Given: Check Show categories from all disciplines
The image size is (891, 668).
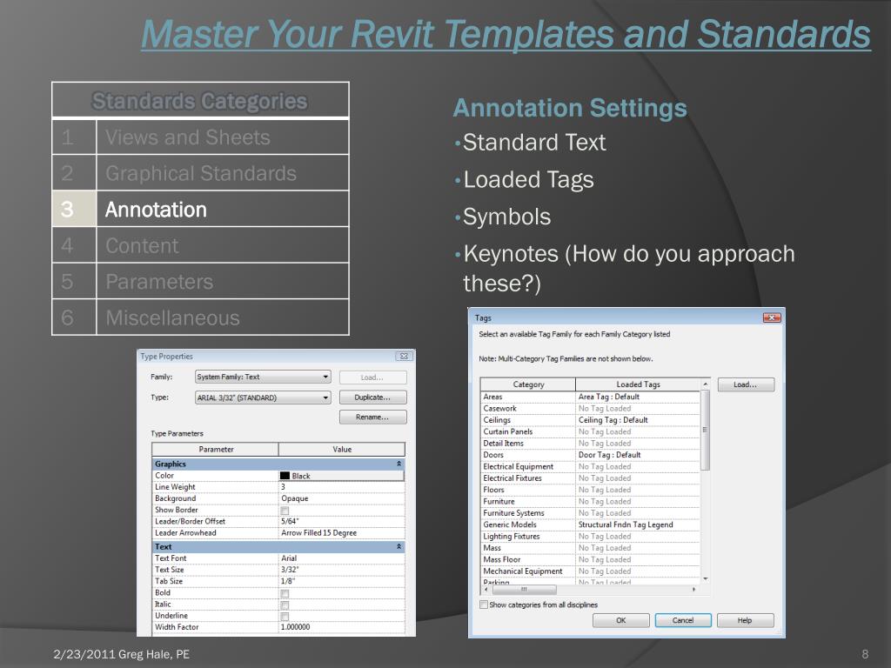Looking at the screenshot, I should (484, 605).
